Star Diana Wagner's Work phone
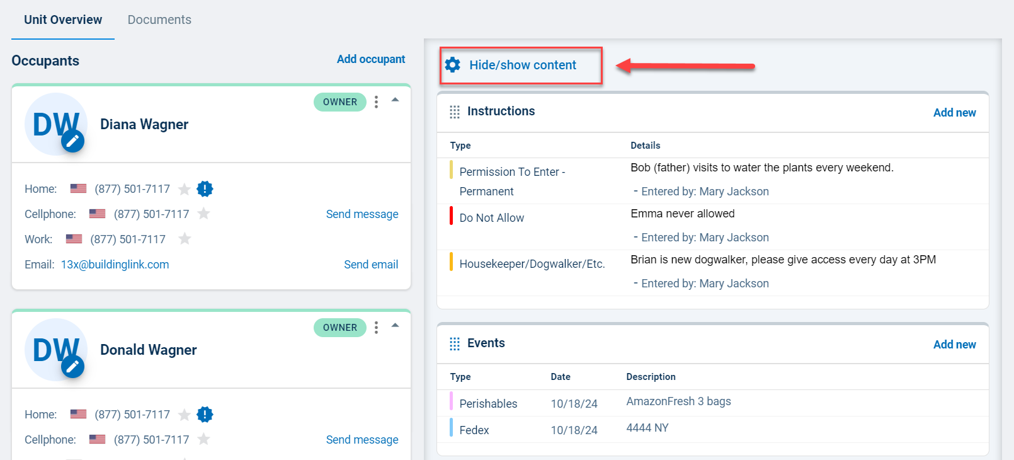This screenshot has height=460, width=1014. pyautogui.click(x=185, y=239)
